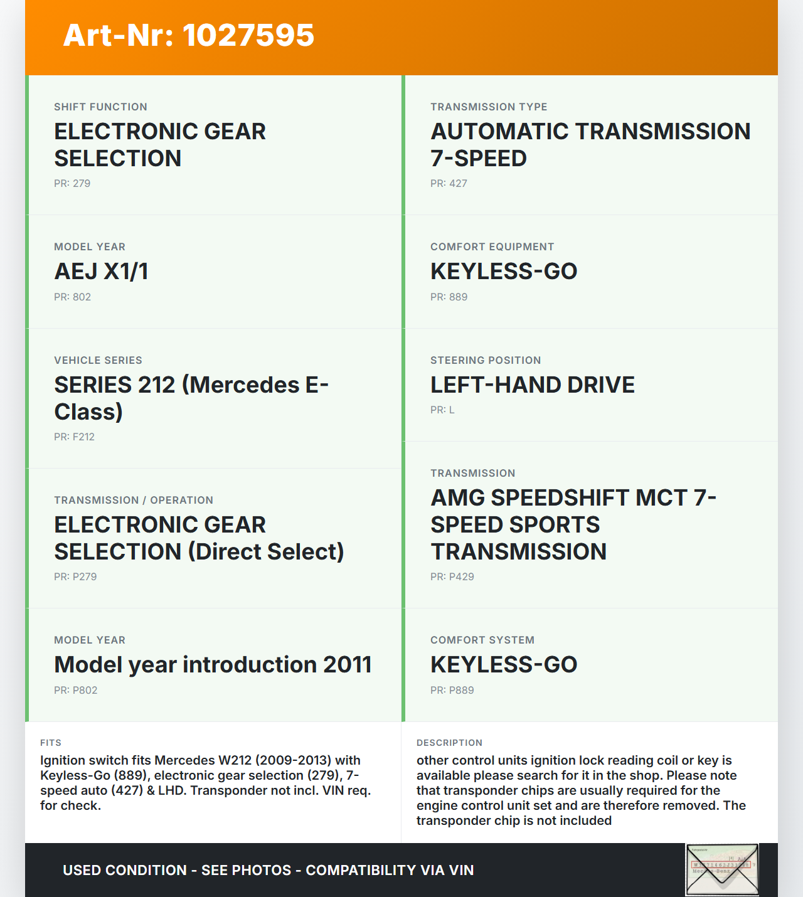Select the Shift Function card
This screenshot has width=803, height=897.
213,145
